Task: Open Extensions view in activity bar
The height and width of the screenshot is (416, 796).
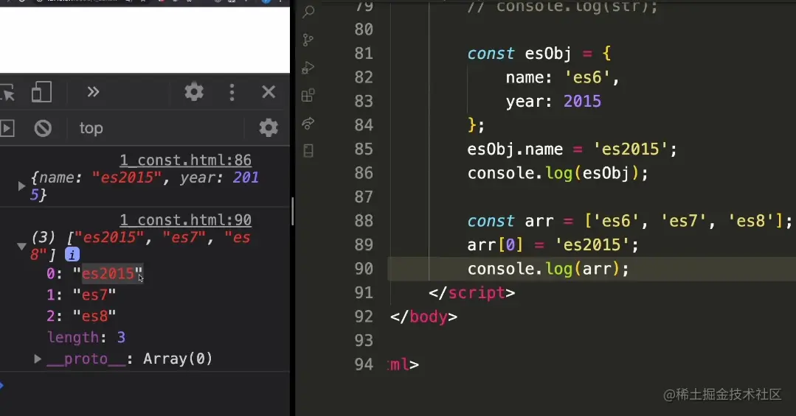Action: tap(308, 95)
